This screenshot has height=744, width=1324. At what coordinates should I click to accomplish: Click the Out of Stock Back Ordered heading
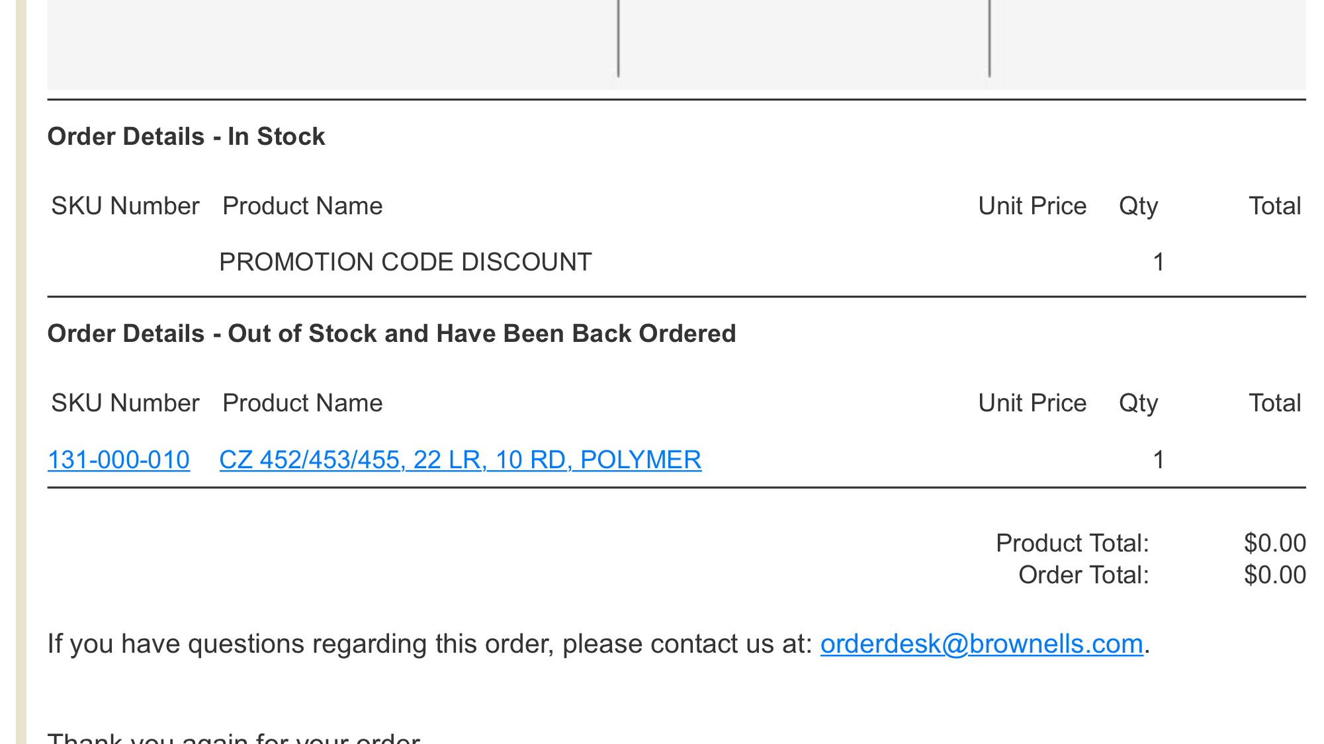coord(392,333)
